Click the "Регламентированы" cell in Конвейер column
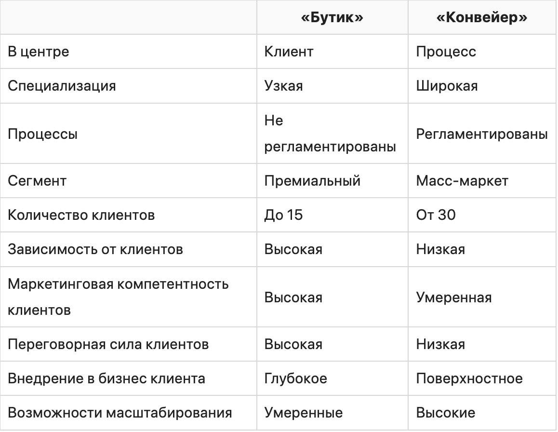The width and height of the screenshot is (558, 432). [482, 134]
